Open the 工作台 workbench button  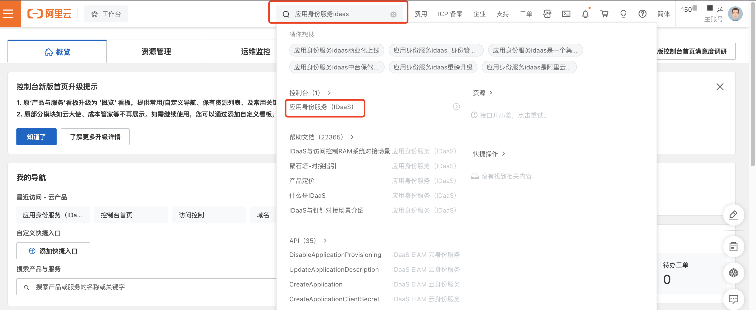click(x=106, y=14)
